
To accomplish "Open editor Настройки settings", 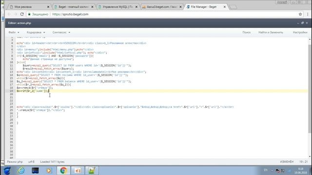I will tap(300, 33).
